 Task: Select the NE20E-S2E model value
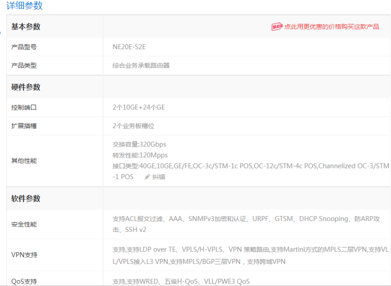click(129, 47)
